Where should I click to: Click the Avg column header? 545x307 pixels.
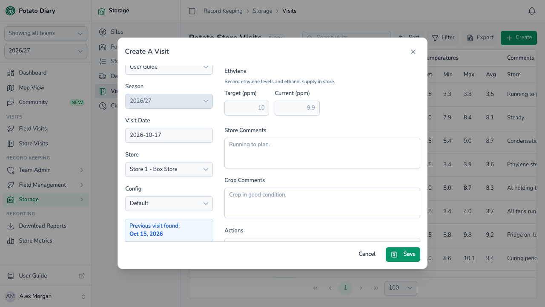(x=491, y=75)
